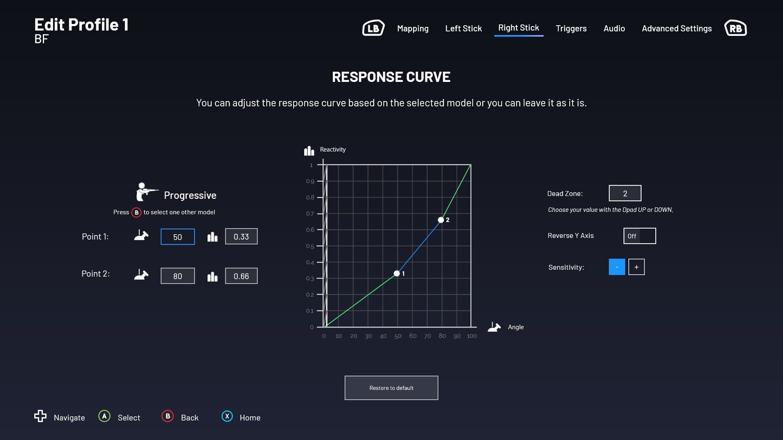Click the Reactivity axis bars icon
Viewport: 783px width, 440px height.
pyautogui.click(x=309, y=151)
